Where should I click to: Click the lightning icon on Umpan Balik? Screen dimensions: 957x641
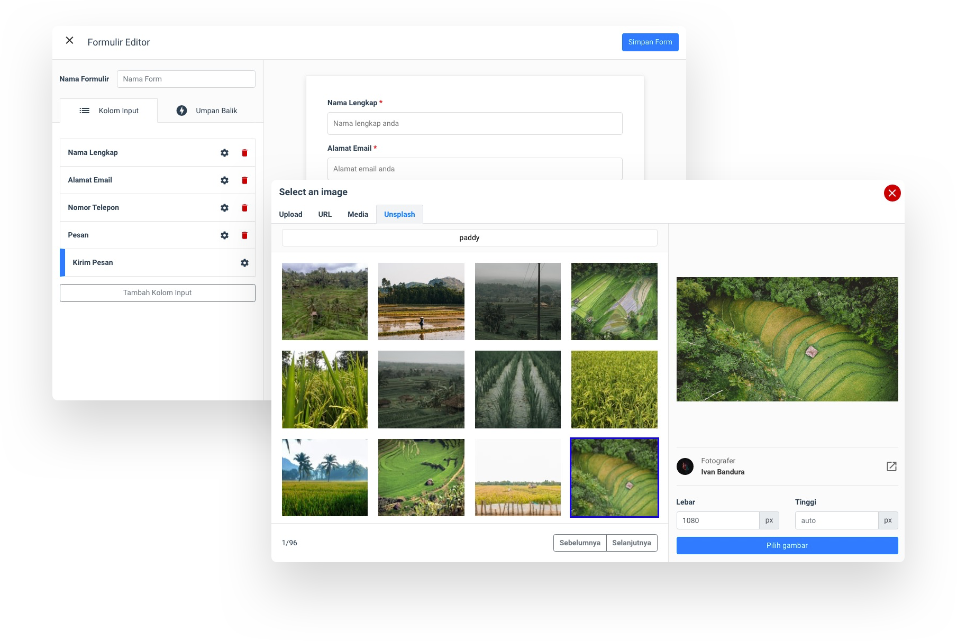[x=182, y=111]
